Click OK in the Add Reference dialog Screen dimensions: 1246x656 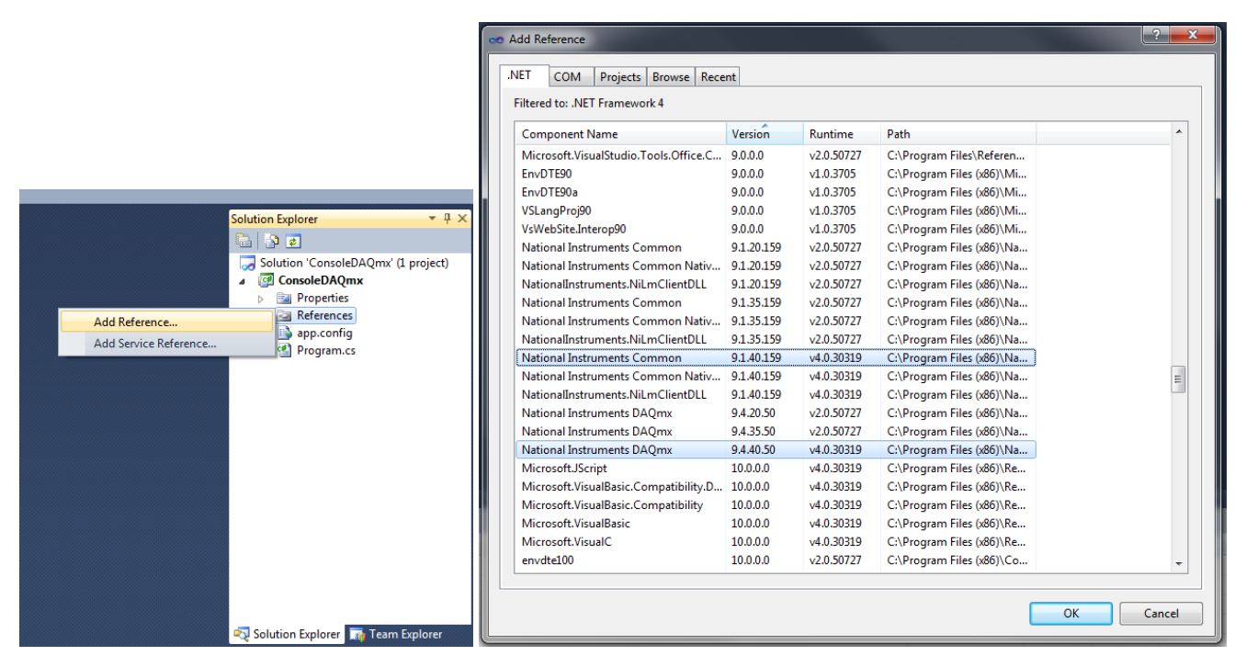[1070, 614]
